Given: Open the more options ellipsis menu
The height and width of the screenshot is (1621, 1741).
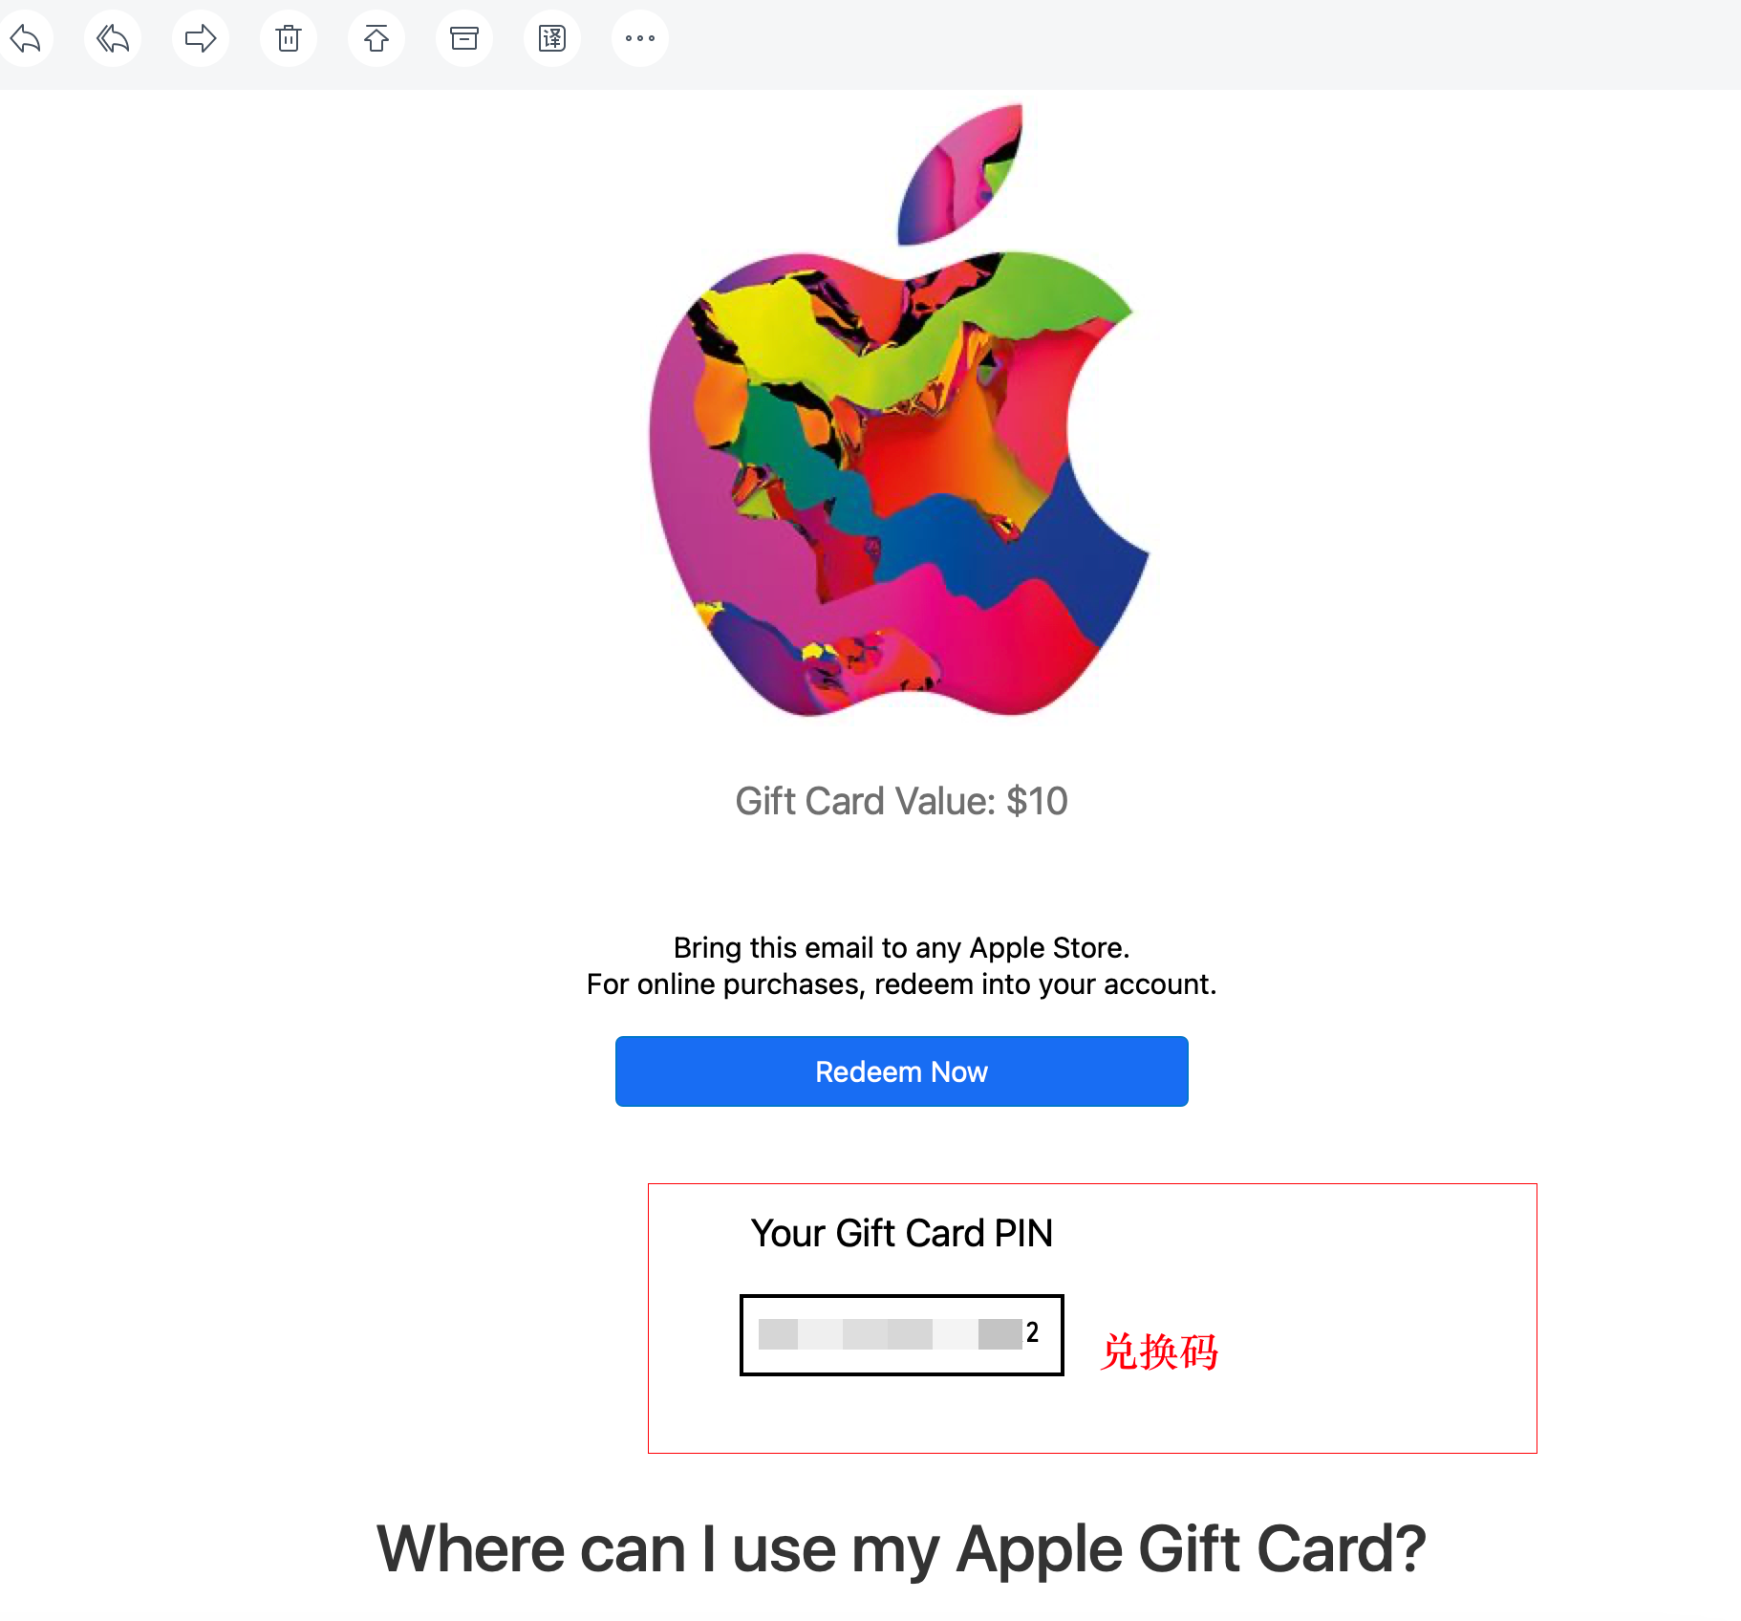Looking at the screenshot, I should pyautogui.click(x=640, y=38).
